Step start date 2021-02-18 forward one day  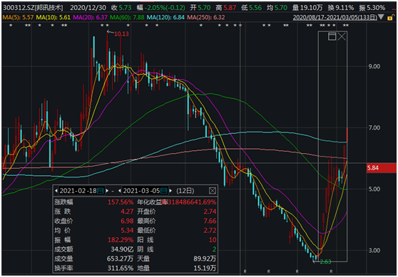pos(107,191)
